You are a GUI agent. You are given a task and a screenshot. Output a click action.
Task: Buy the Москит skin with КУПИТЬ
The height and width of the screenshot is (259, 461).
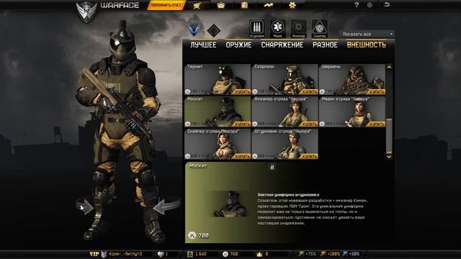coord(242,124)
